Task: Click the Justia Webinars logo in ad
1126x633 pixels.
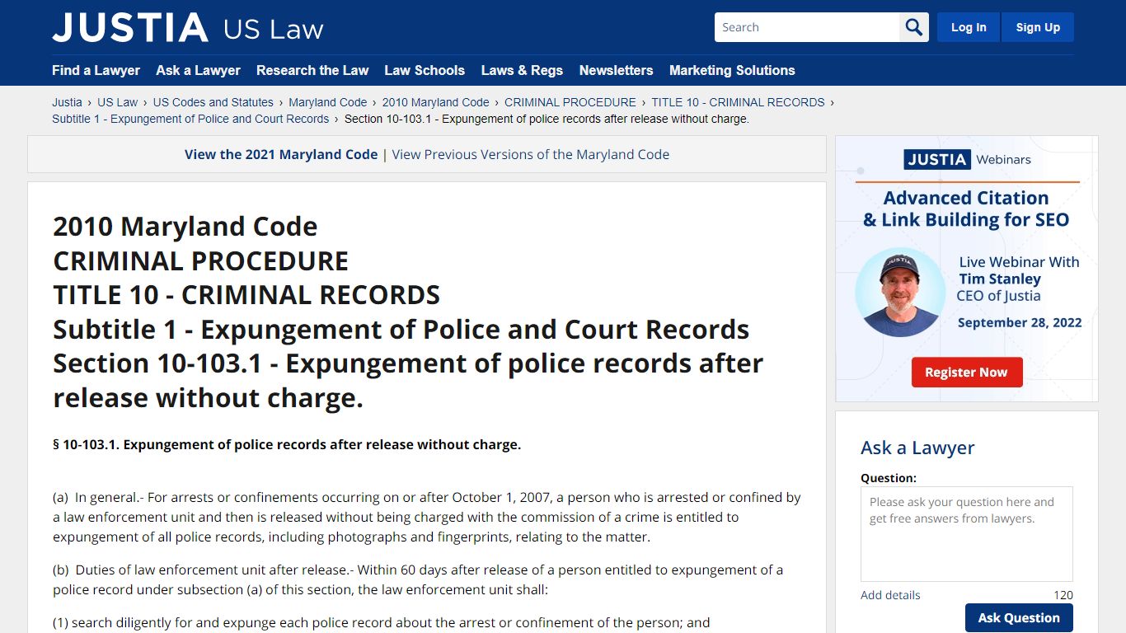Action: [x=967, y=160]
